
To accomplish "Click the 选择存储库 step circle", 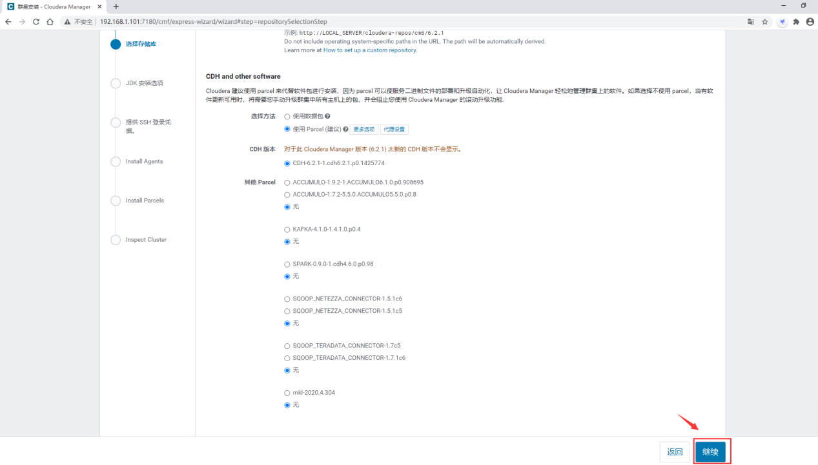I will coord(116,44).
